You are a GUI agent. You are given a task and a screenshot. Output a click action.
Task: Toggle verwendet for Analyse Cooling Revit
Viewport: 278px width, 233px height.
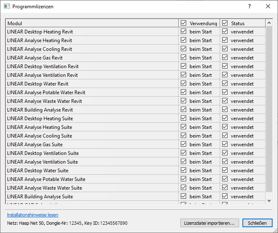225,49
